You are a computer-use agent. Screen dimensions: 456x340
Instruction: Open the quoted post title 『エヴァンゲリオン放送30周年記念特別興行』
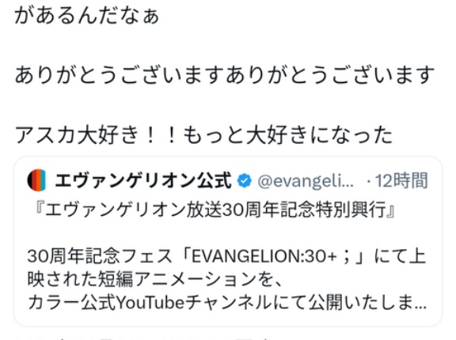tap(215, 210)
